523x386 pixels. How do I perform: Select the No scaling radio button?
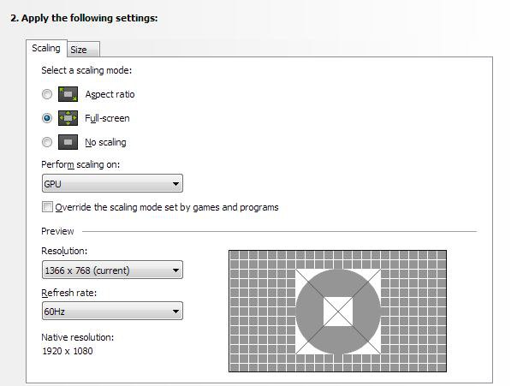(47, 142)
